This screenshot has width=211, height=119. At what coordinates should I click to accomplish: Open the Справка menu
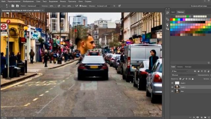88,1
